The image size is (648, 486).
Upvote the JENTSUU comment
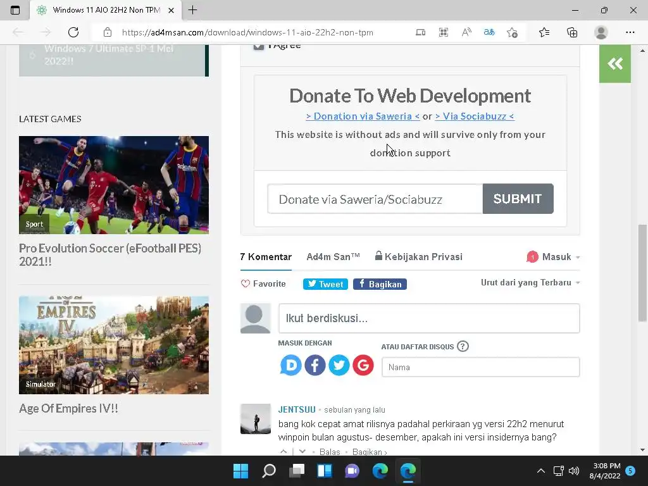[283, 451]
